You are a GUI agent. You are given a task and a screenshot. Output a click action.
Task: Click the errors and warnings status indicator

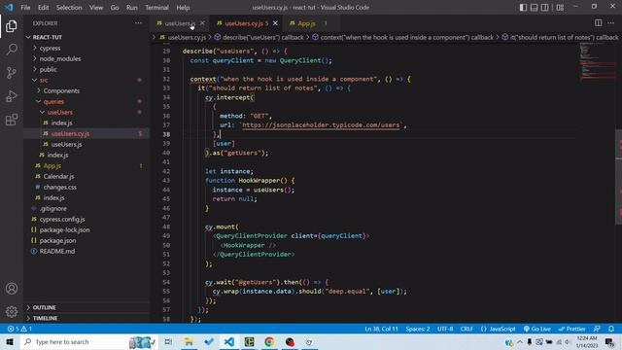[19, 329]
